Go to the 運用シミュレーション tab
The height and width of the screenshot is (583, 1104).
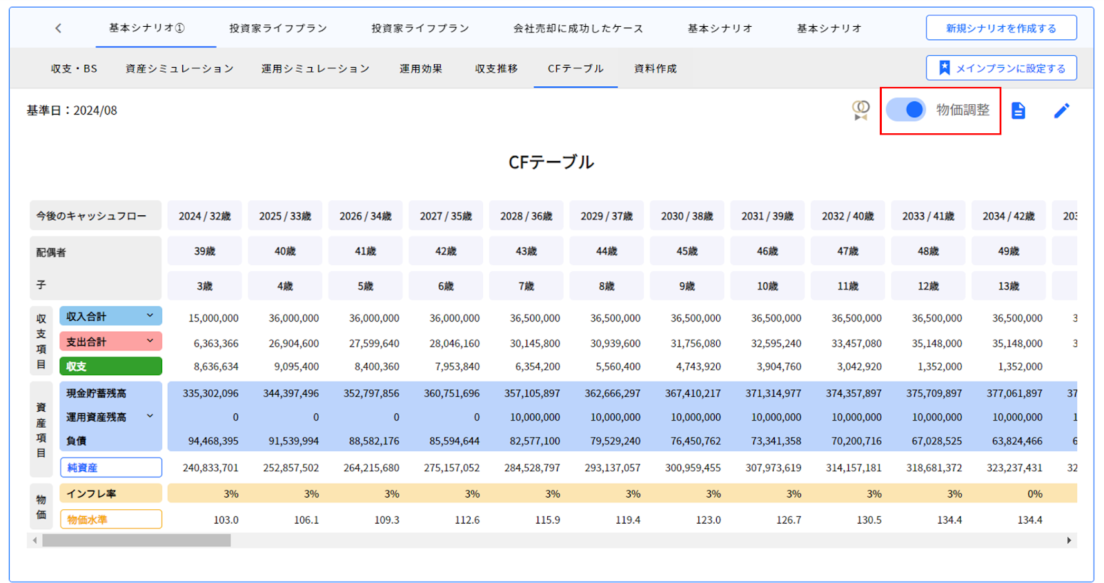(x=315, y=68)
